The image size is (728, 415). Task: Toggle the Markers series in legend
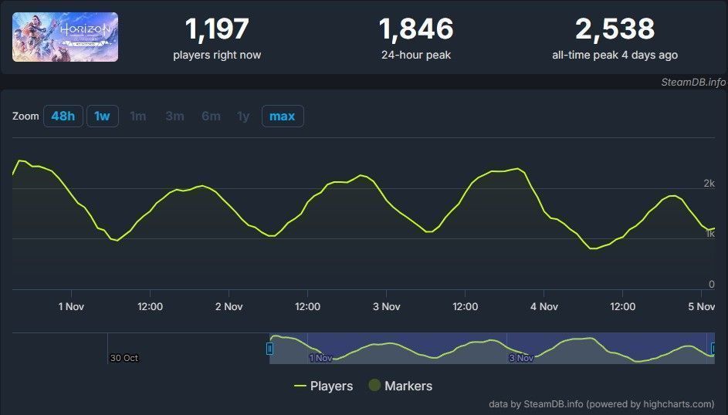(399, 386)
